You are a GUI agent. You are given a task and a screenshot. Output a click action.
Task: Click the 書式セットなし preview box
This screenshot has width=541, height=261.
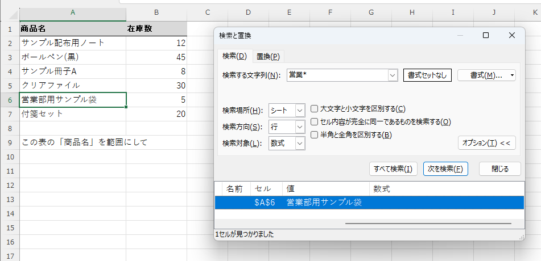point(427,75)
